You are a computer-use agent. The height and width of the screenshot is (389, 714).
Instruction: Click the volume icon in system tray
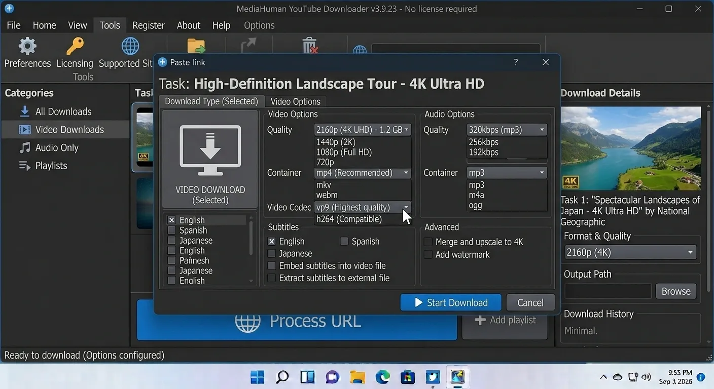click(x=646, y=377)
